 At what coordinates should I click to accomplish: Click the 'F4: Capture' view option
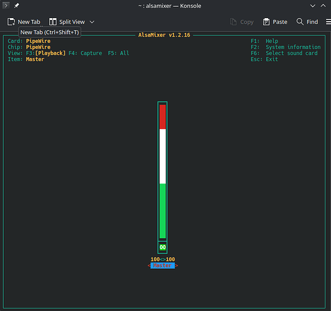[85, 53]
